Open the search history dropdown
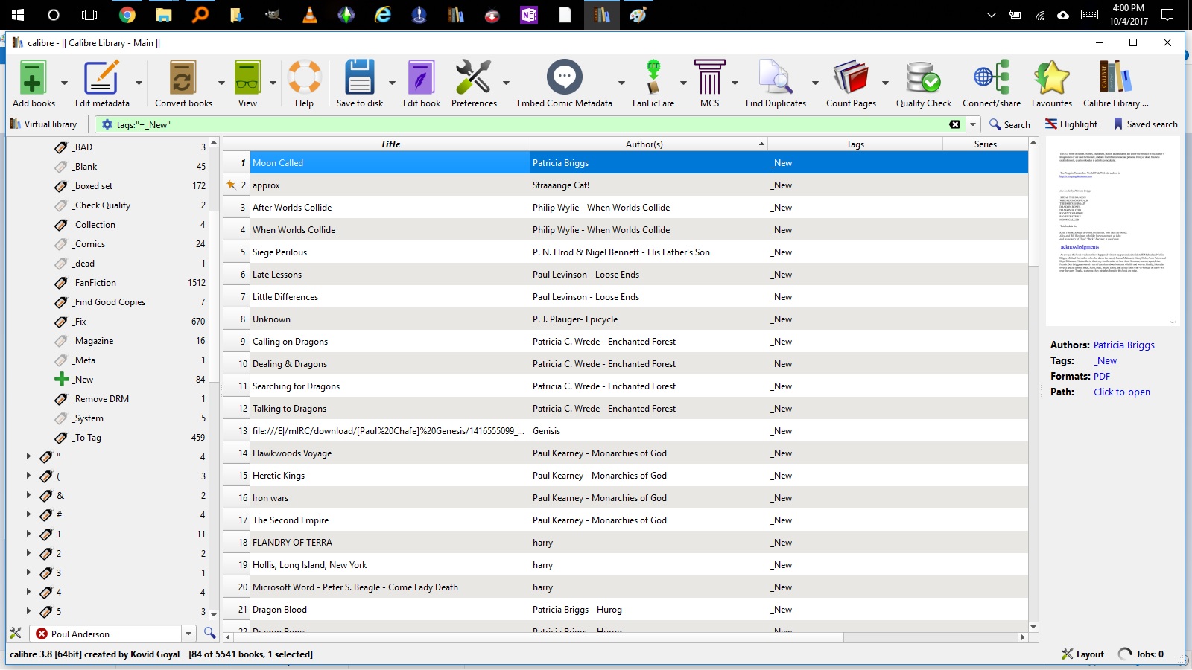 [972, 124]
